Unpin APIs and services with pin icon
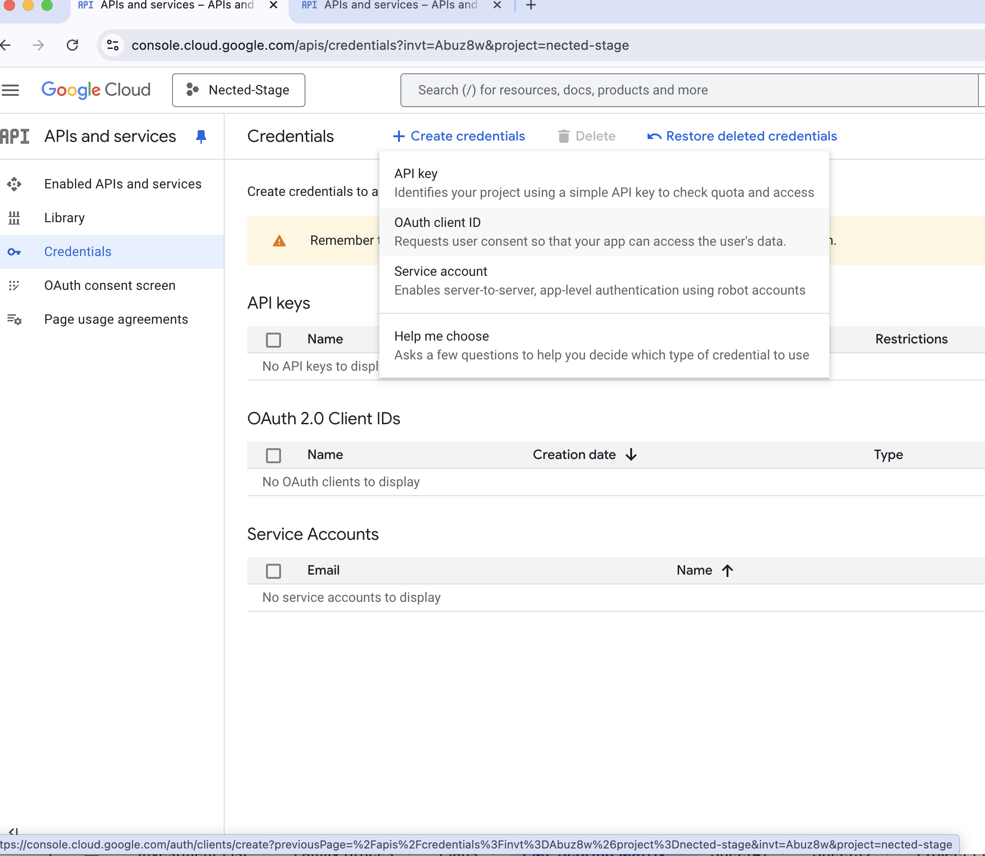Viewport: 985px width, 856px height. click(x=201, y=137)
